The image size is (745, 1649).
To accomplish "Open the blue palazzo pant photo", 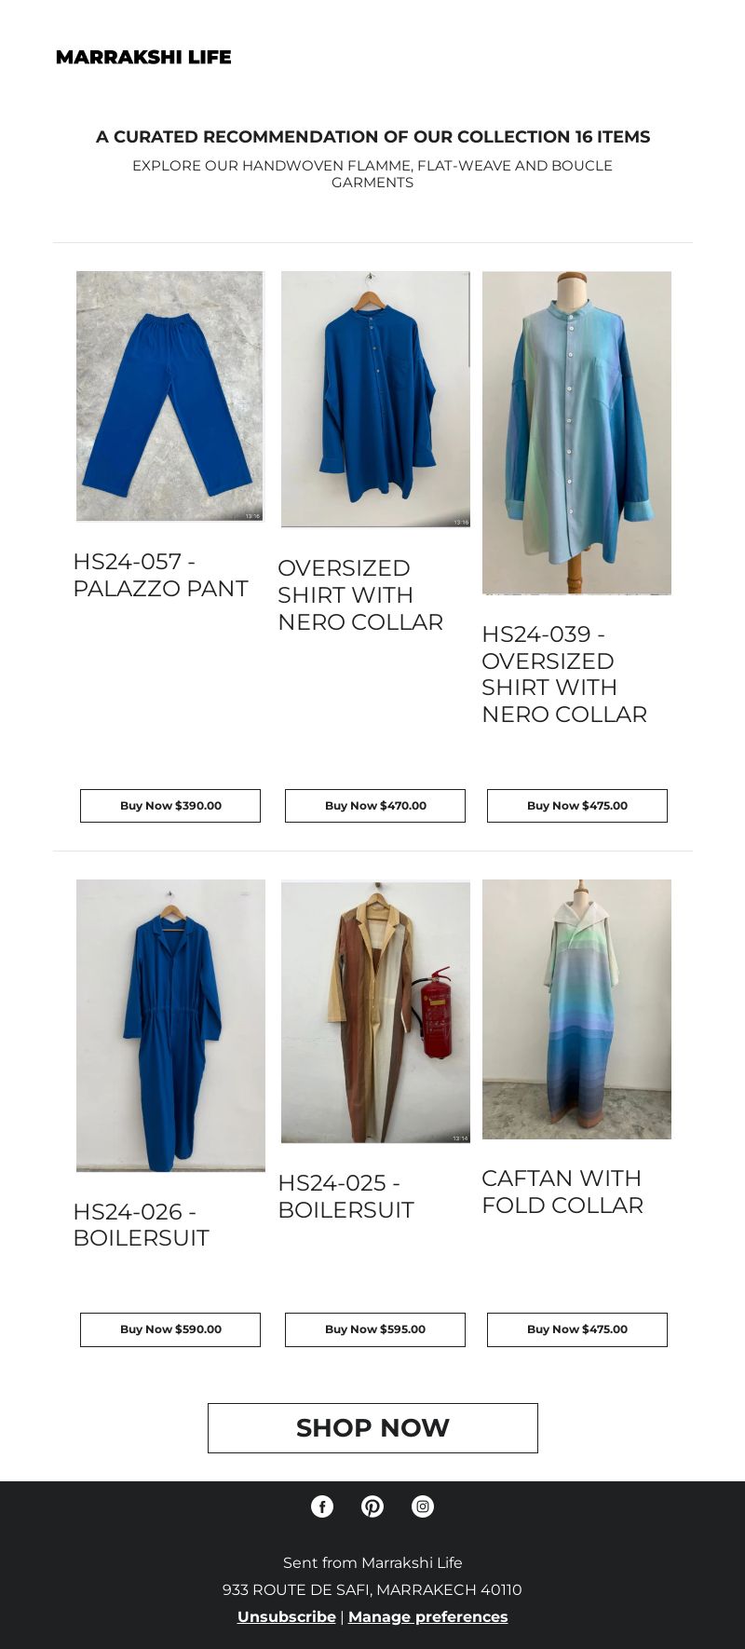I will pyautogui.click(x=170, y=396).
